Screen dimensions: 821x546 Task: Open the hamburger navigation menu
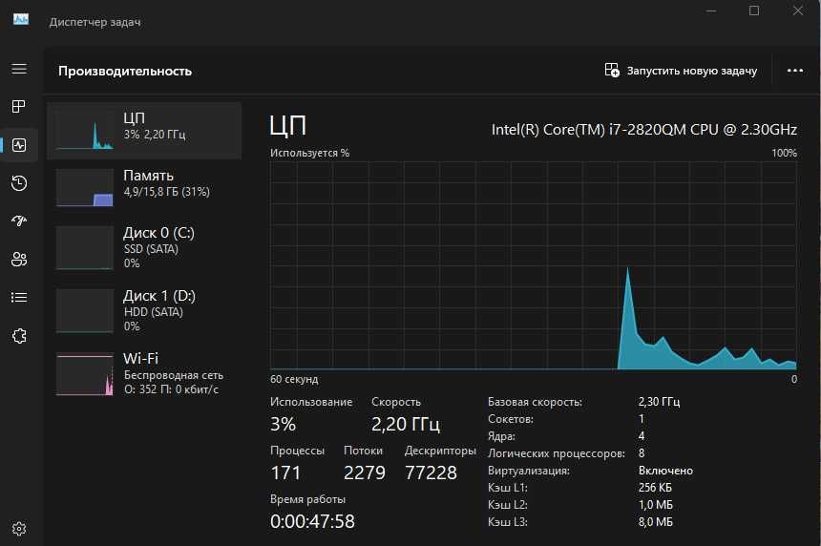tap(19, 69)
